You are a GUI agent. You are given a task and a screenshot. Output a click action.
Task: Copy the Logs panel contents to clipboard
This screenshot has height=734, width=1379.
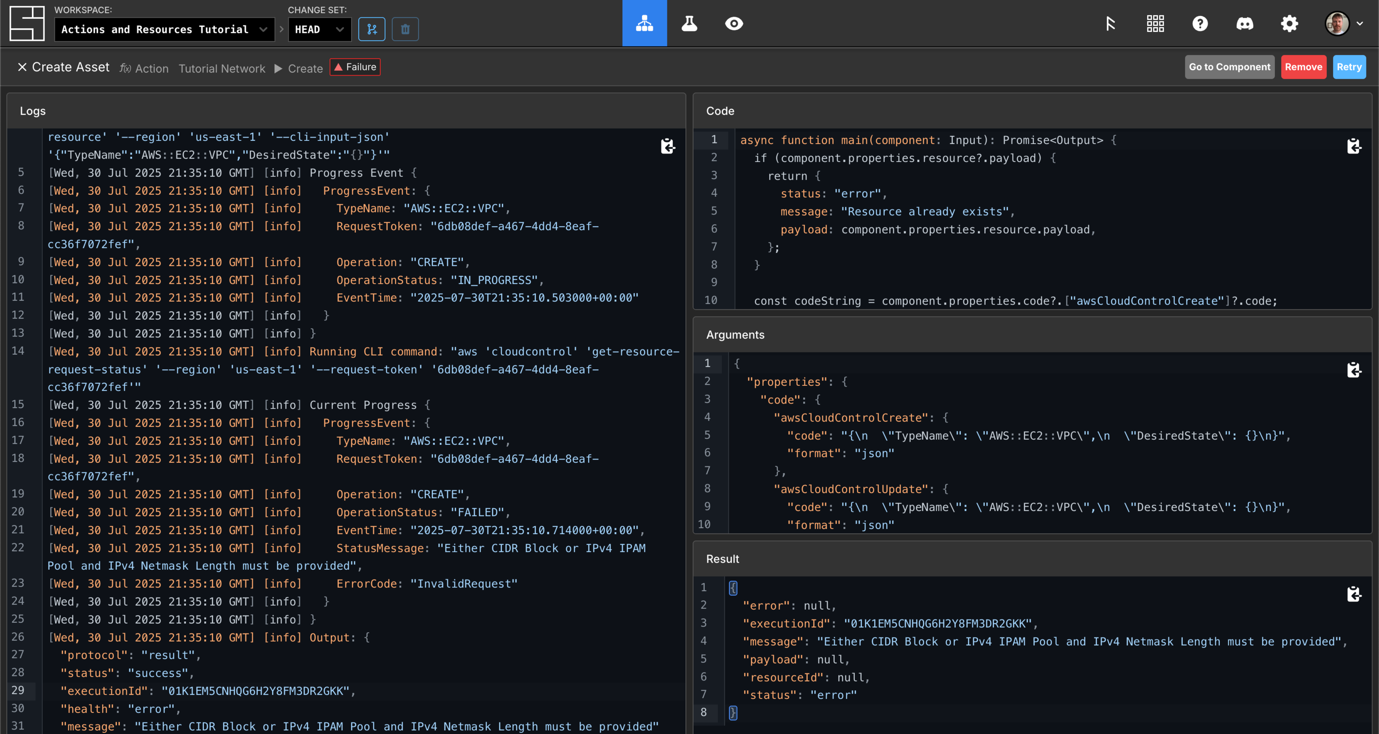[667, 145]
